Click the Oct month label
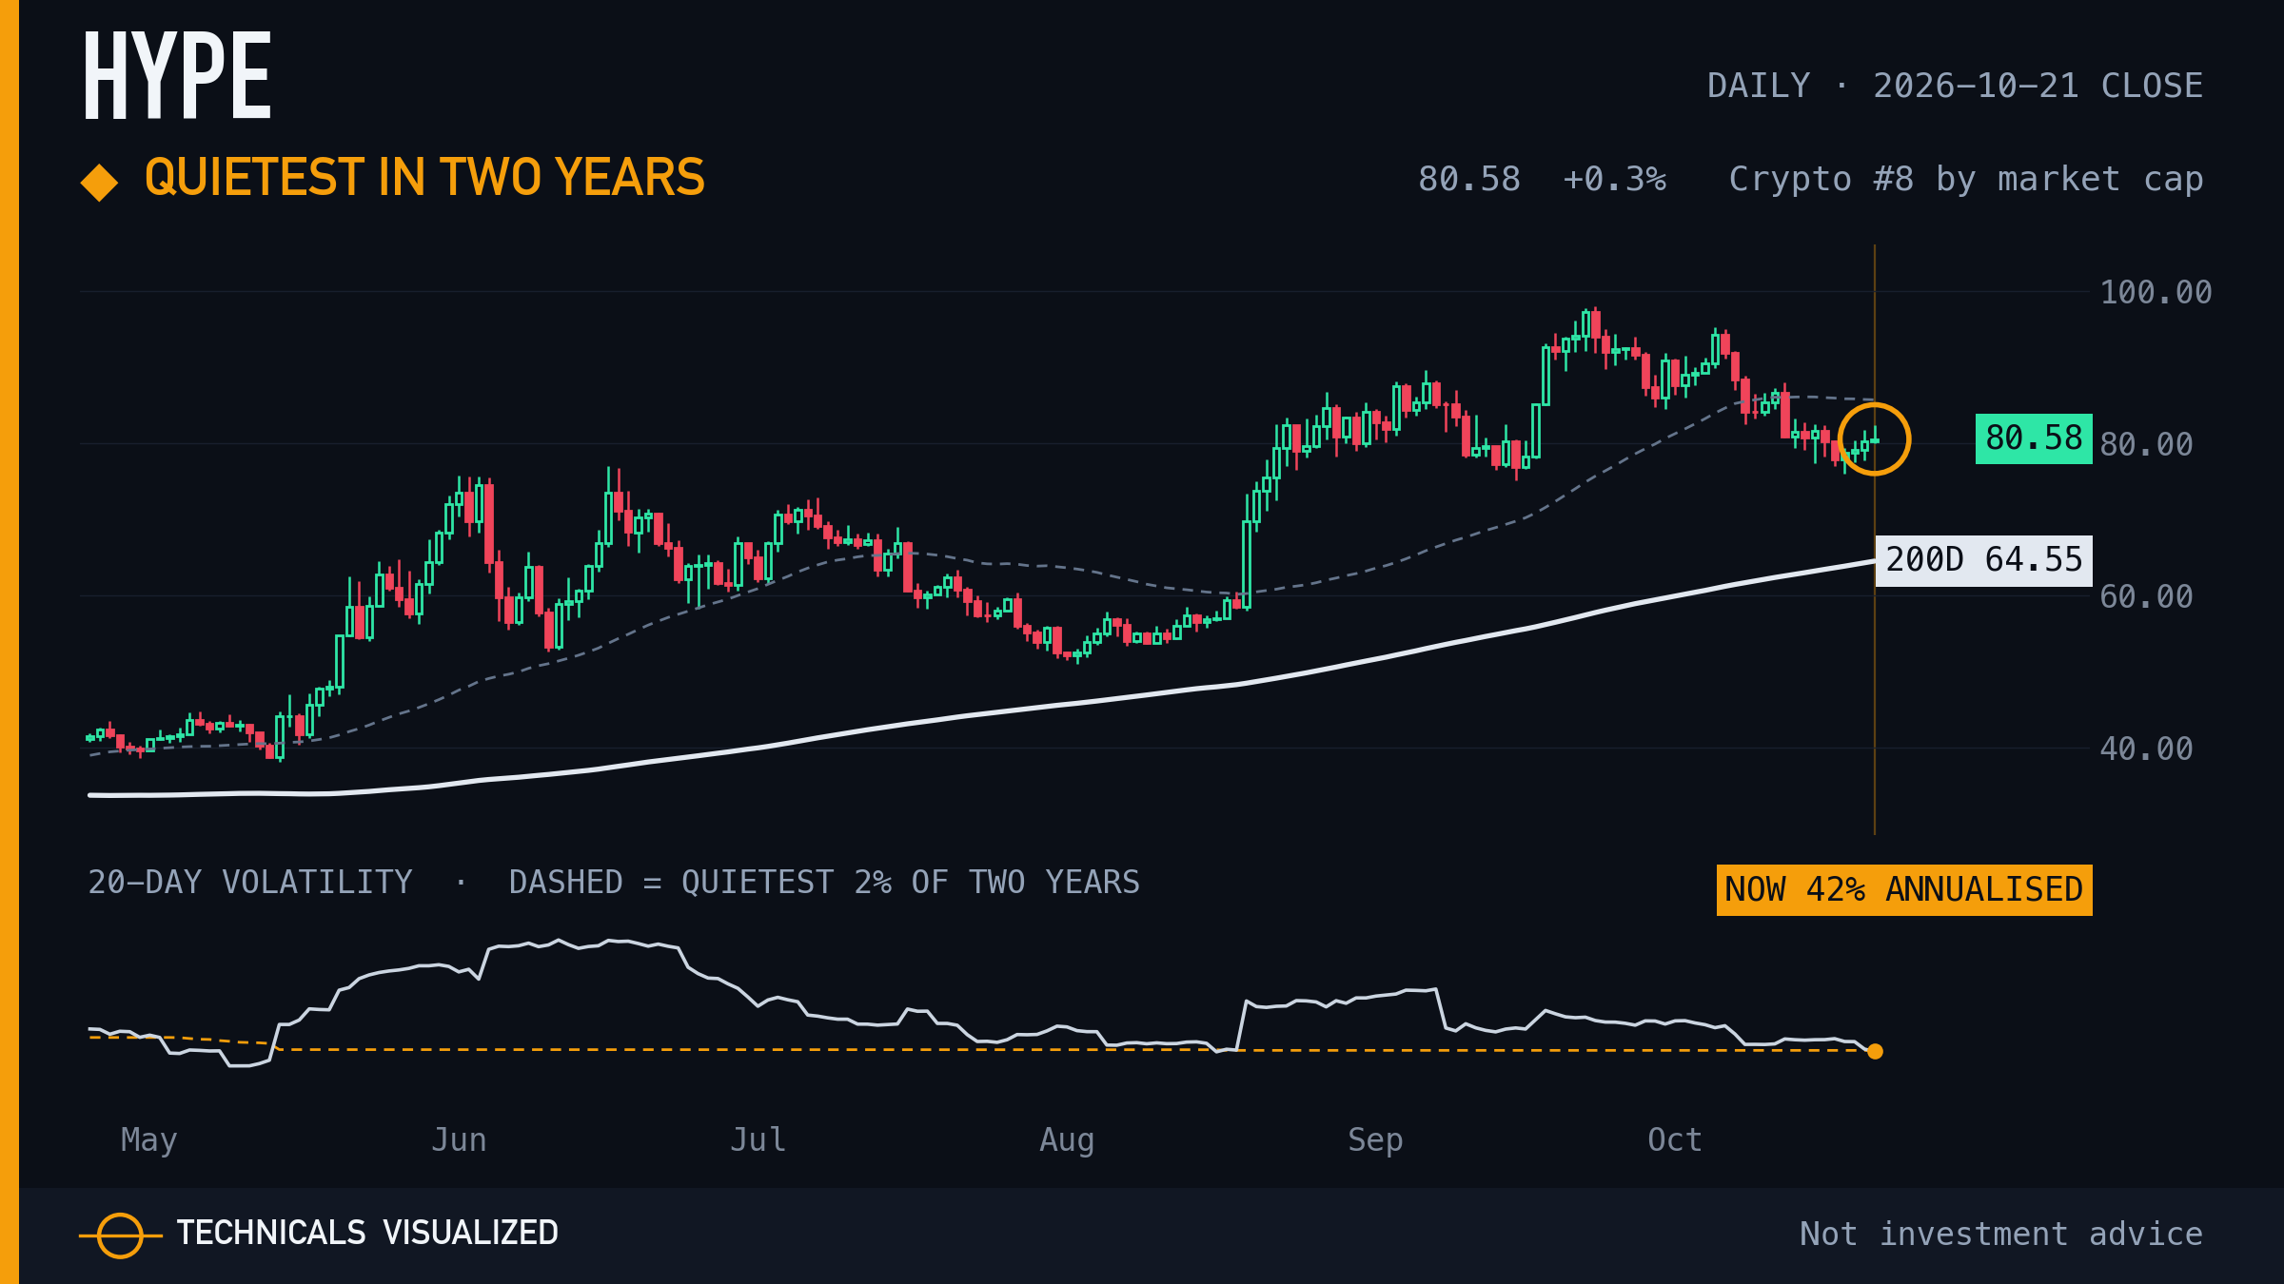 pyautogui.click(x=1675, y=1139)
